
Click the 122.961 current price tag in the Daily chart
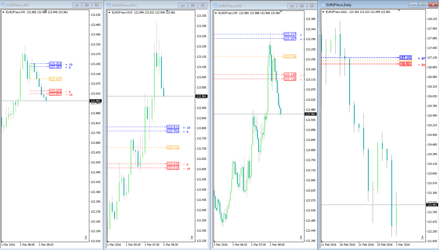click(x=432, y=205)
